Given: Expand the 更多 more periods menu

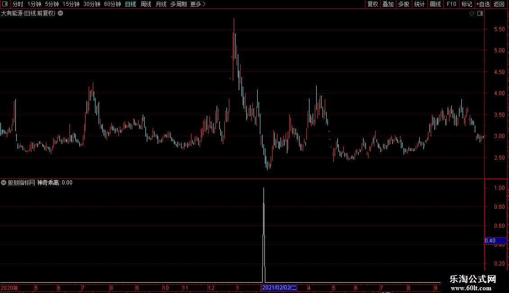Looking at the screenshot, I should point(198,4).
